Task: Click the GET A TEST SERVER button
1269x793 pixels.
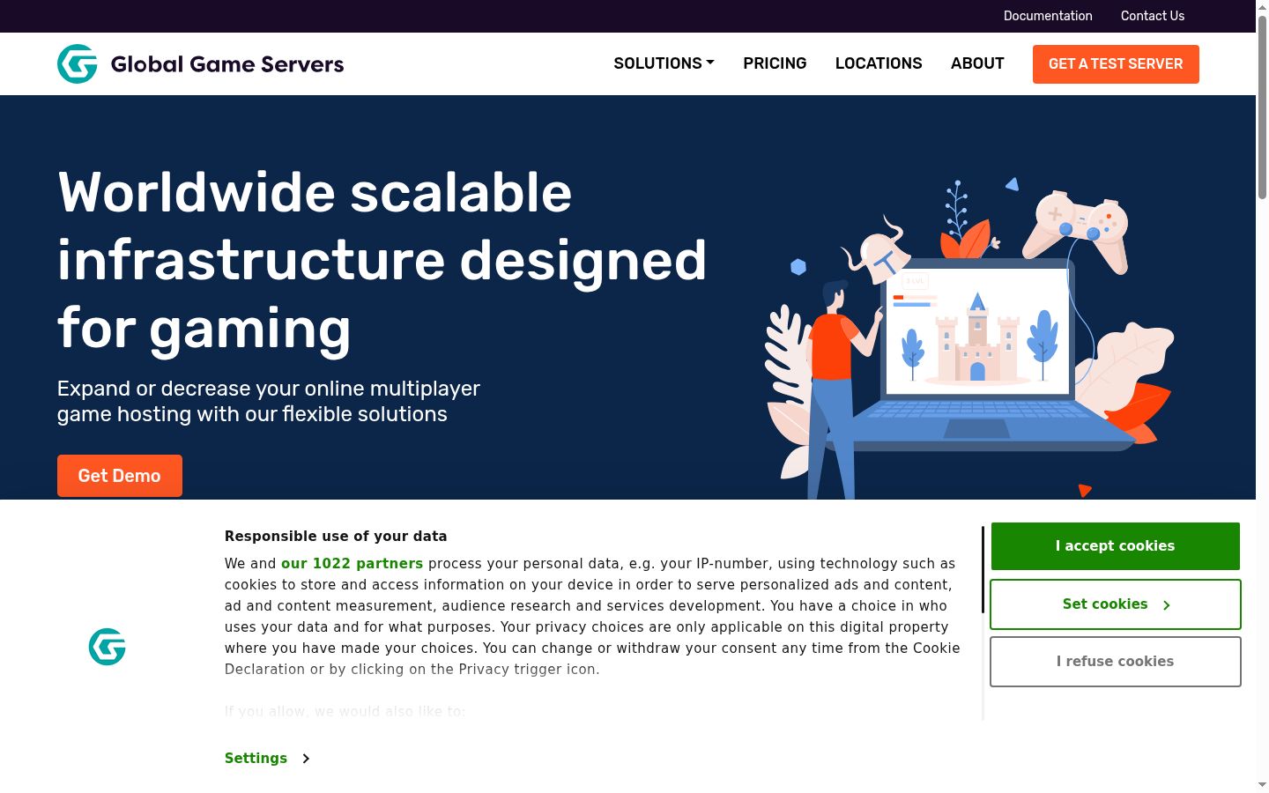Action: pos(1116,64)
